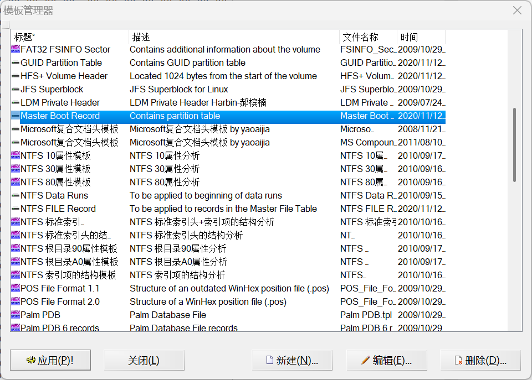Sort templates by 描述 column header

pyautogui.click(x=234, y=37)
